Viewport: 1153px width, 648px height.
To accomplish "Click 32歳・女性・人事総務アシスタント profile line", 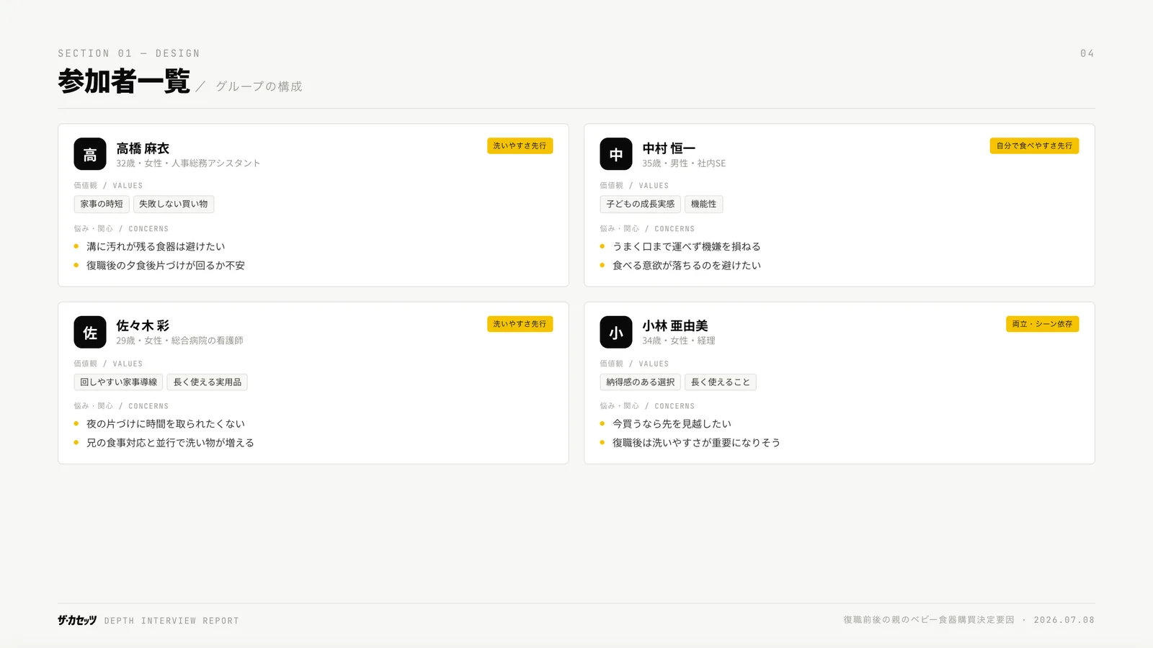I will [188, 163].
